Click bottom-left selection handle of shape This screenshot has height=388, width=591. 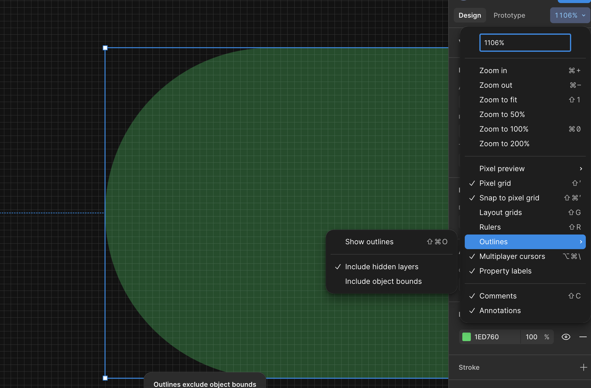[105, 378]
